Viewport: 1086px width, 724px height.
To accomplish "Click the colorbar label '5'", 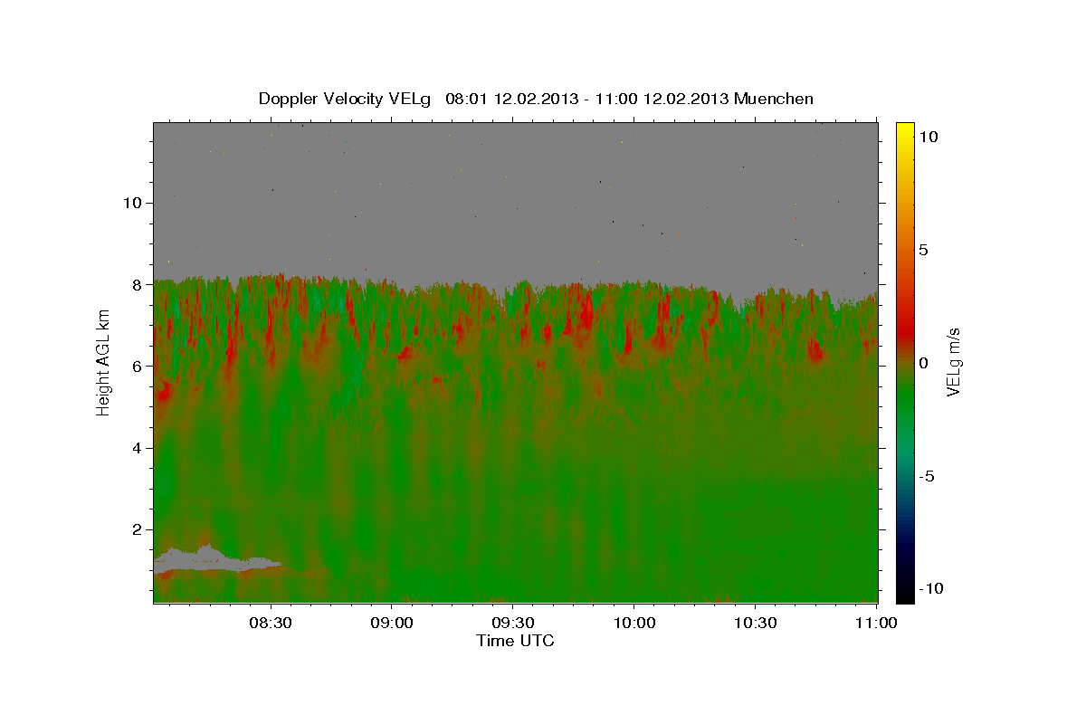I will pyautogui.click(x=923, y=250).
